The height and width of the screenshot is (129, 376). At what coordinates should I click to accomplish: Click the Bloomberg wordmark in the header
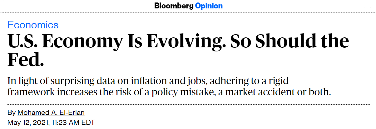(174, 6)
